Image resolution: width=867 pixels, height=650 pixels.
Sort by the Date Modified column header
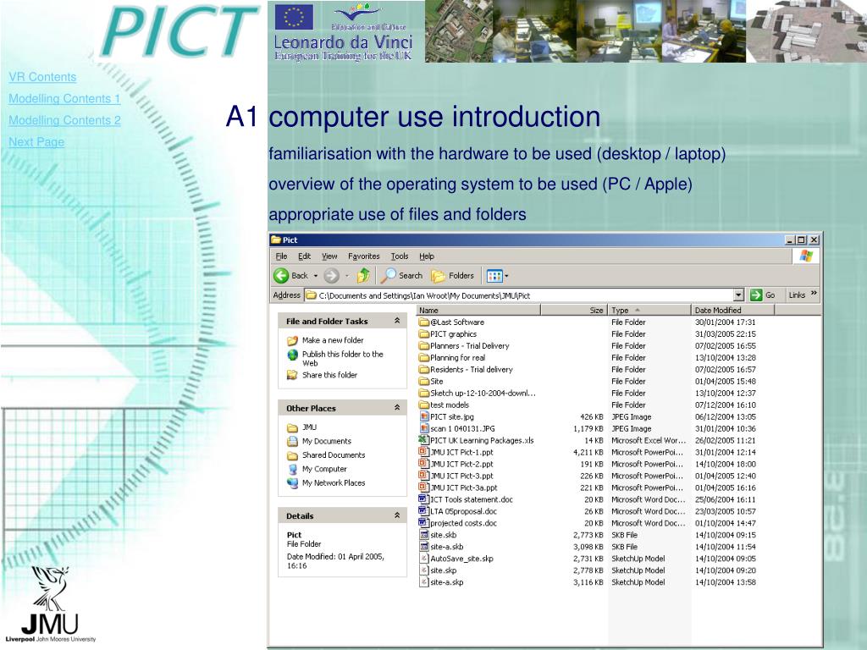point(732,310)
